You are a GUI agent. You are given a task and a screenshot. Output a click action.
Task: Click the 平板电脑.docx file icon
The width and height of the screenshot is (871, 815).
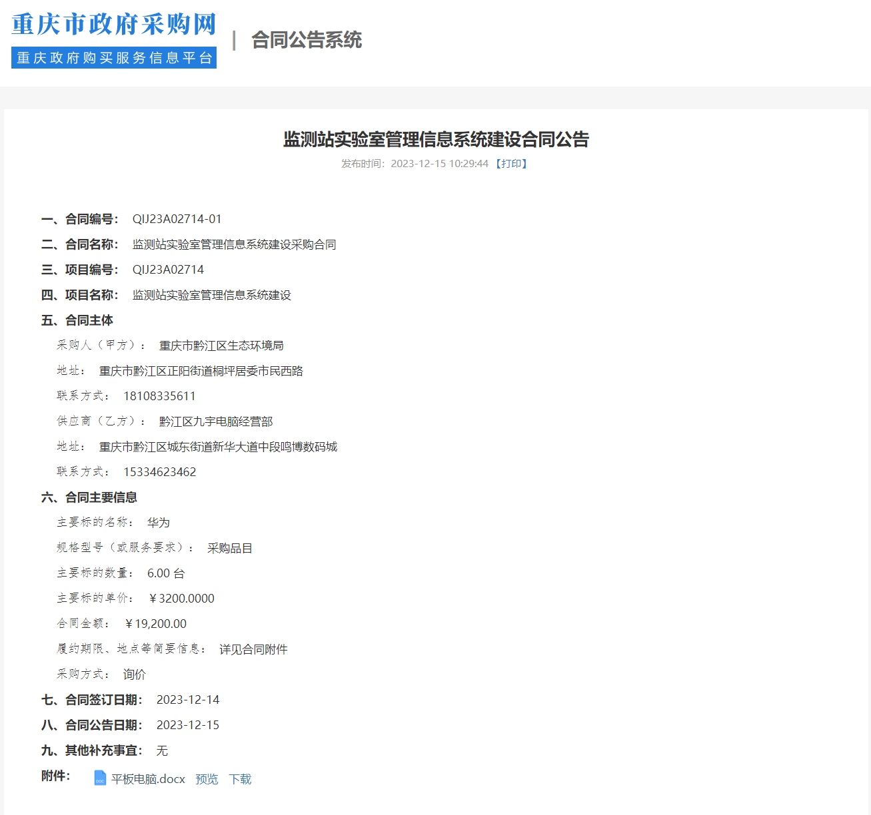(x=100, y=778)
